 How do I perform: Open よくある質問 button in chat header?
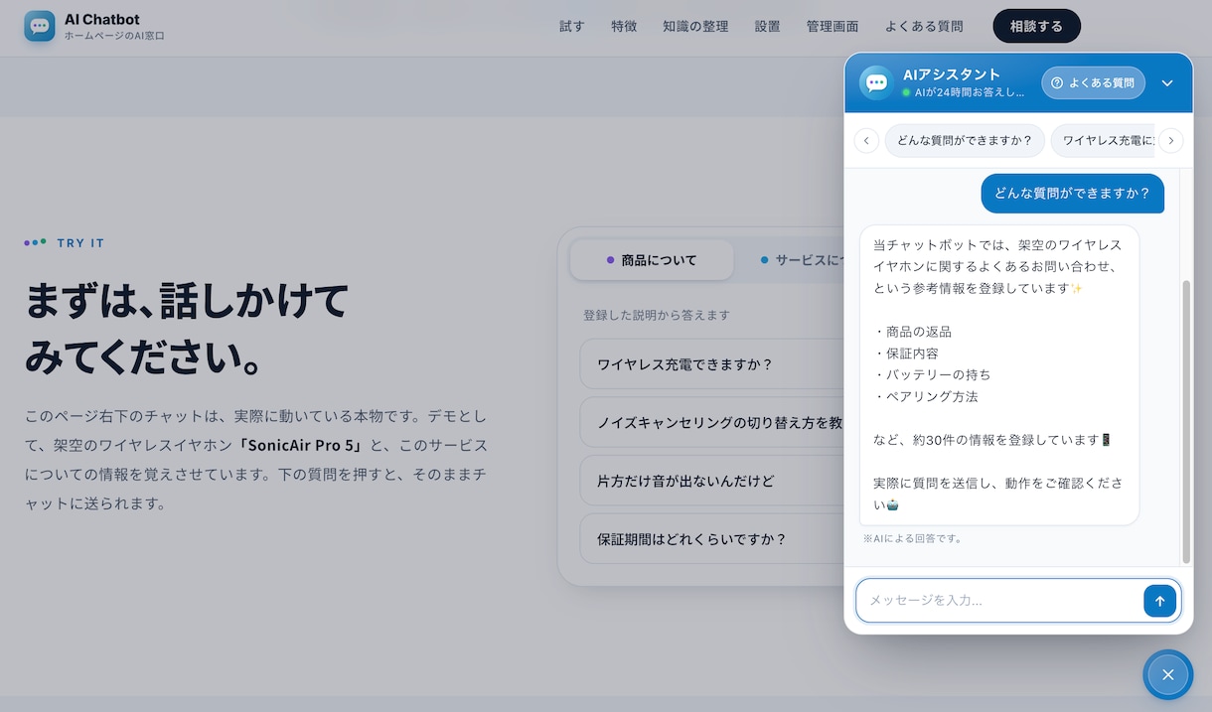point(1093,83)
